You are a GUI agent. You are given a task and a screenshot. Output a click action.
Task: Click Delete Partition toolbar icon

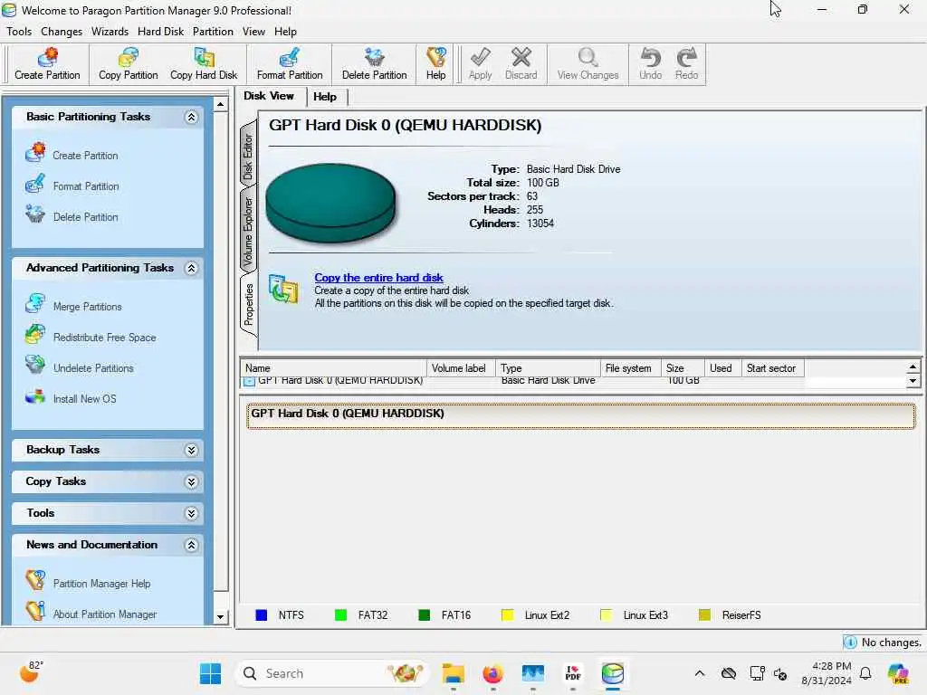(x=374, y=64)
